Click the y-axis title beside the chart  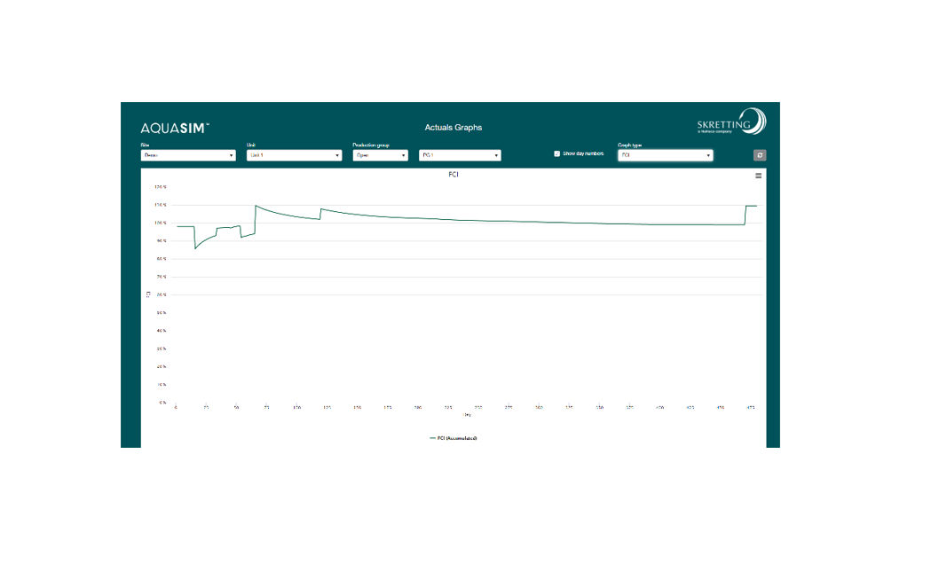coord(148,294)
